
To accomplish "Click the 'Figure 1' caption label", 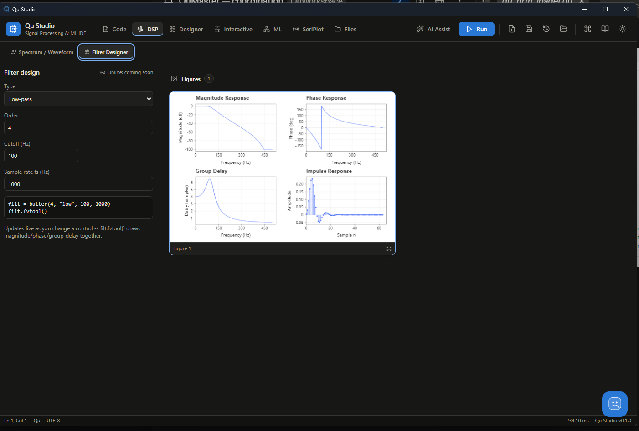I will (x=182, y=248).
